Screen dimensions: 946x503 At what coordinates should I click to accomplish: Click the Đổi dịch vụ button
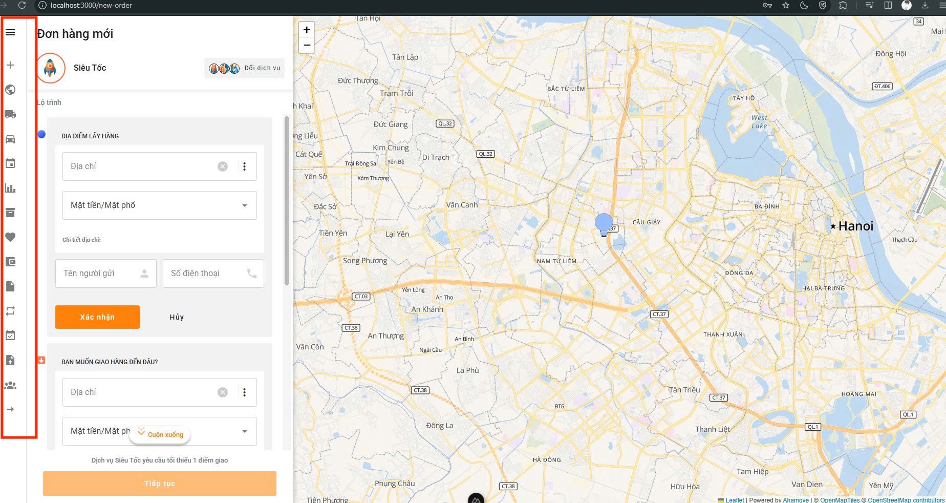pyautogui.click(x=244, y=68)
